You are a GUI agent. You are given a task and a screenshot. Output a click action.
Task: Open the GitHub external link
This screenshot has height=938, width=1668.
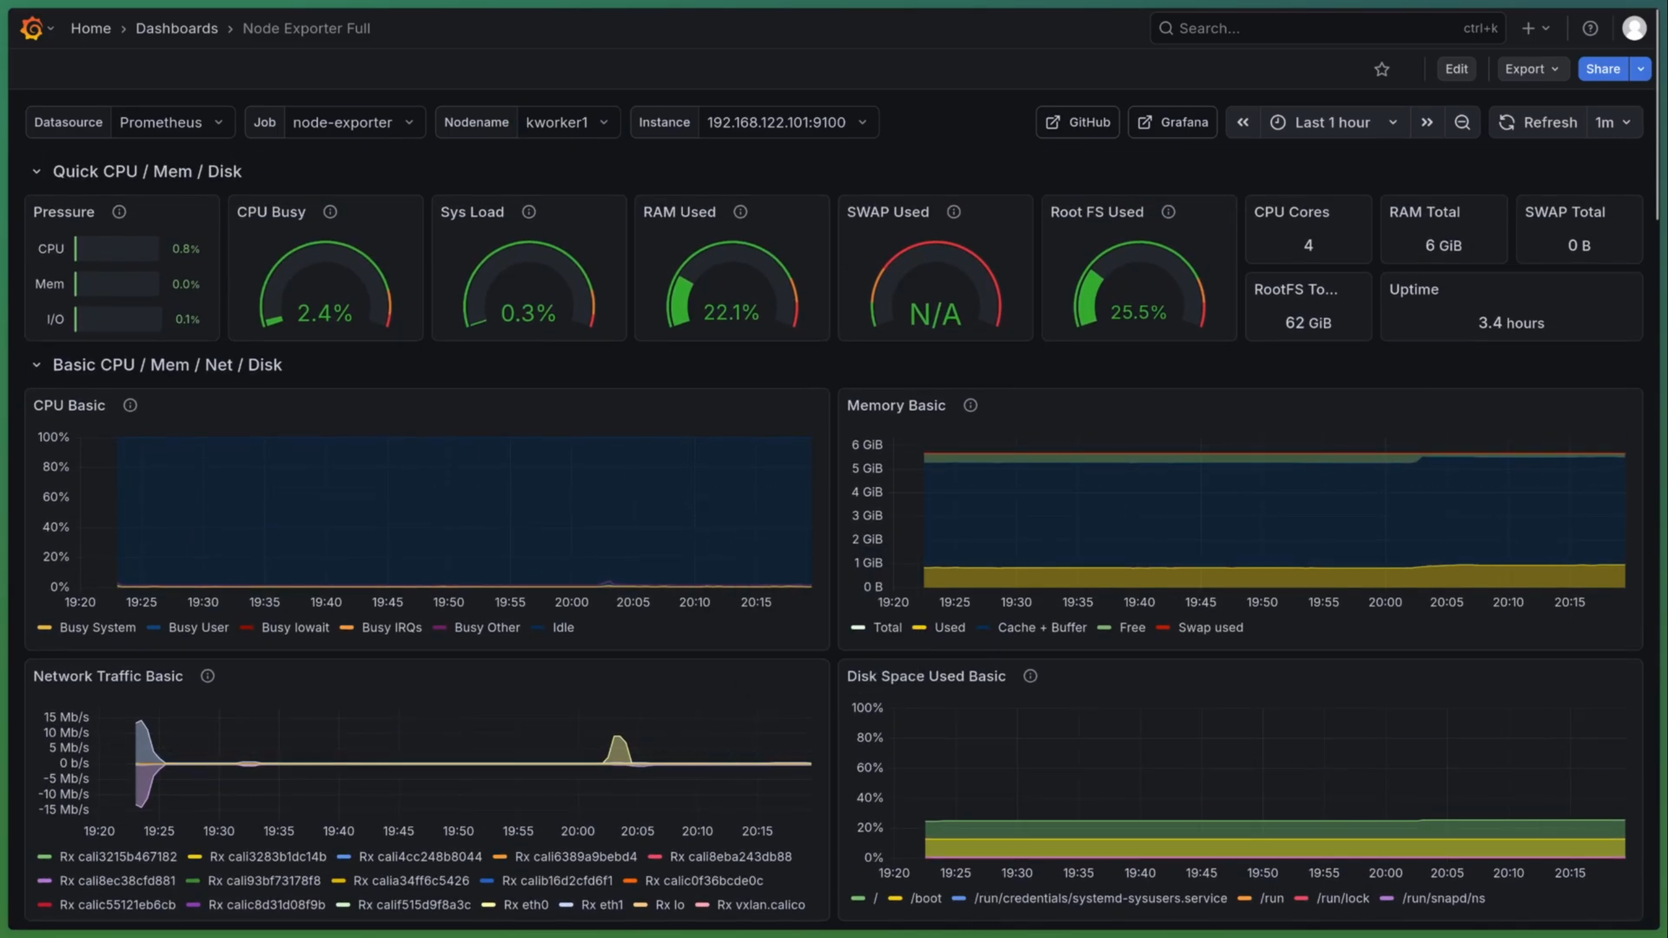[x=1078, y=122]
